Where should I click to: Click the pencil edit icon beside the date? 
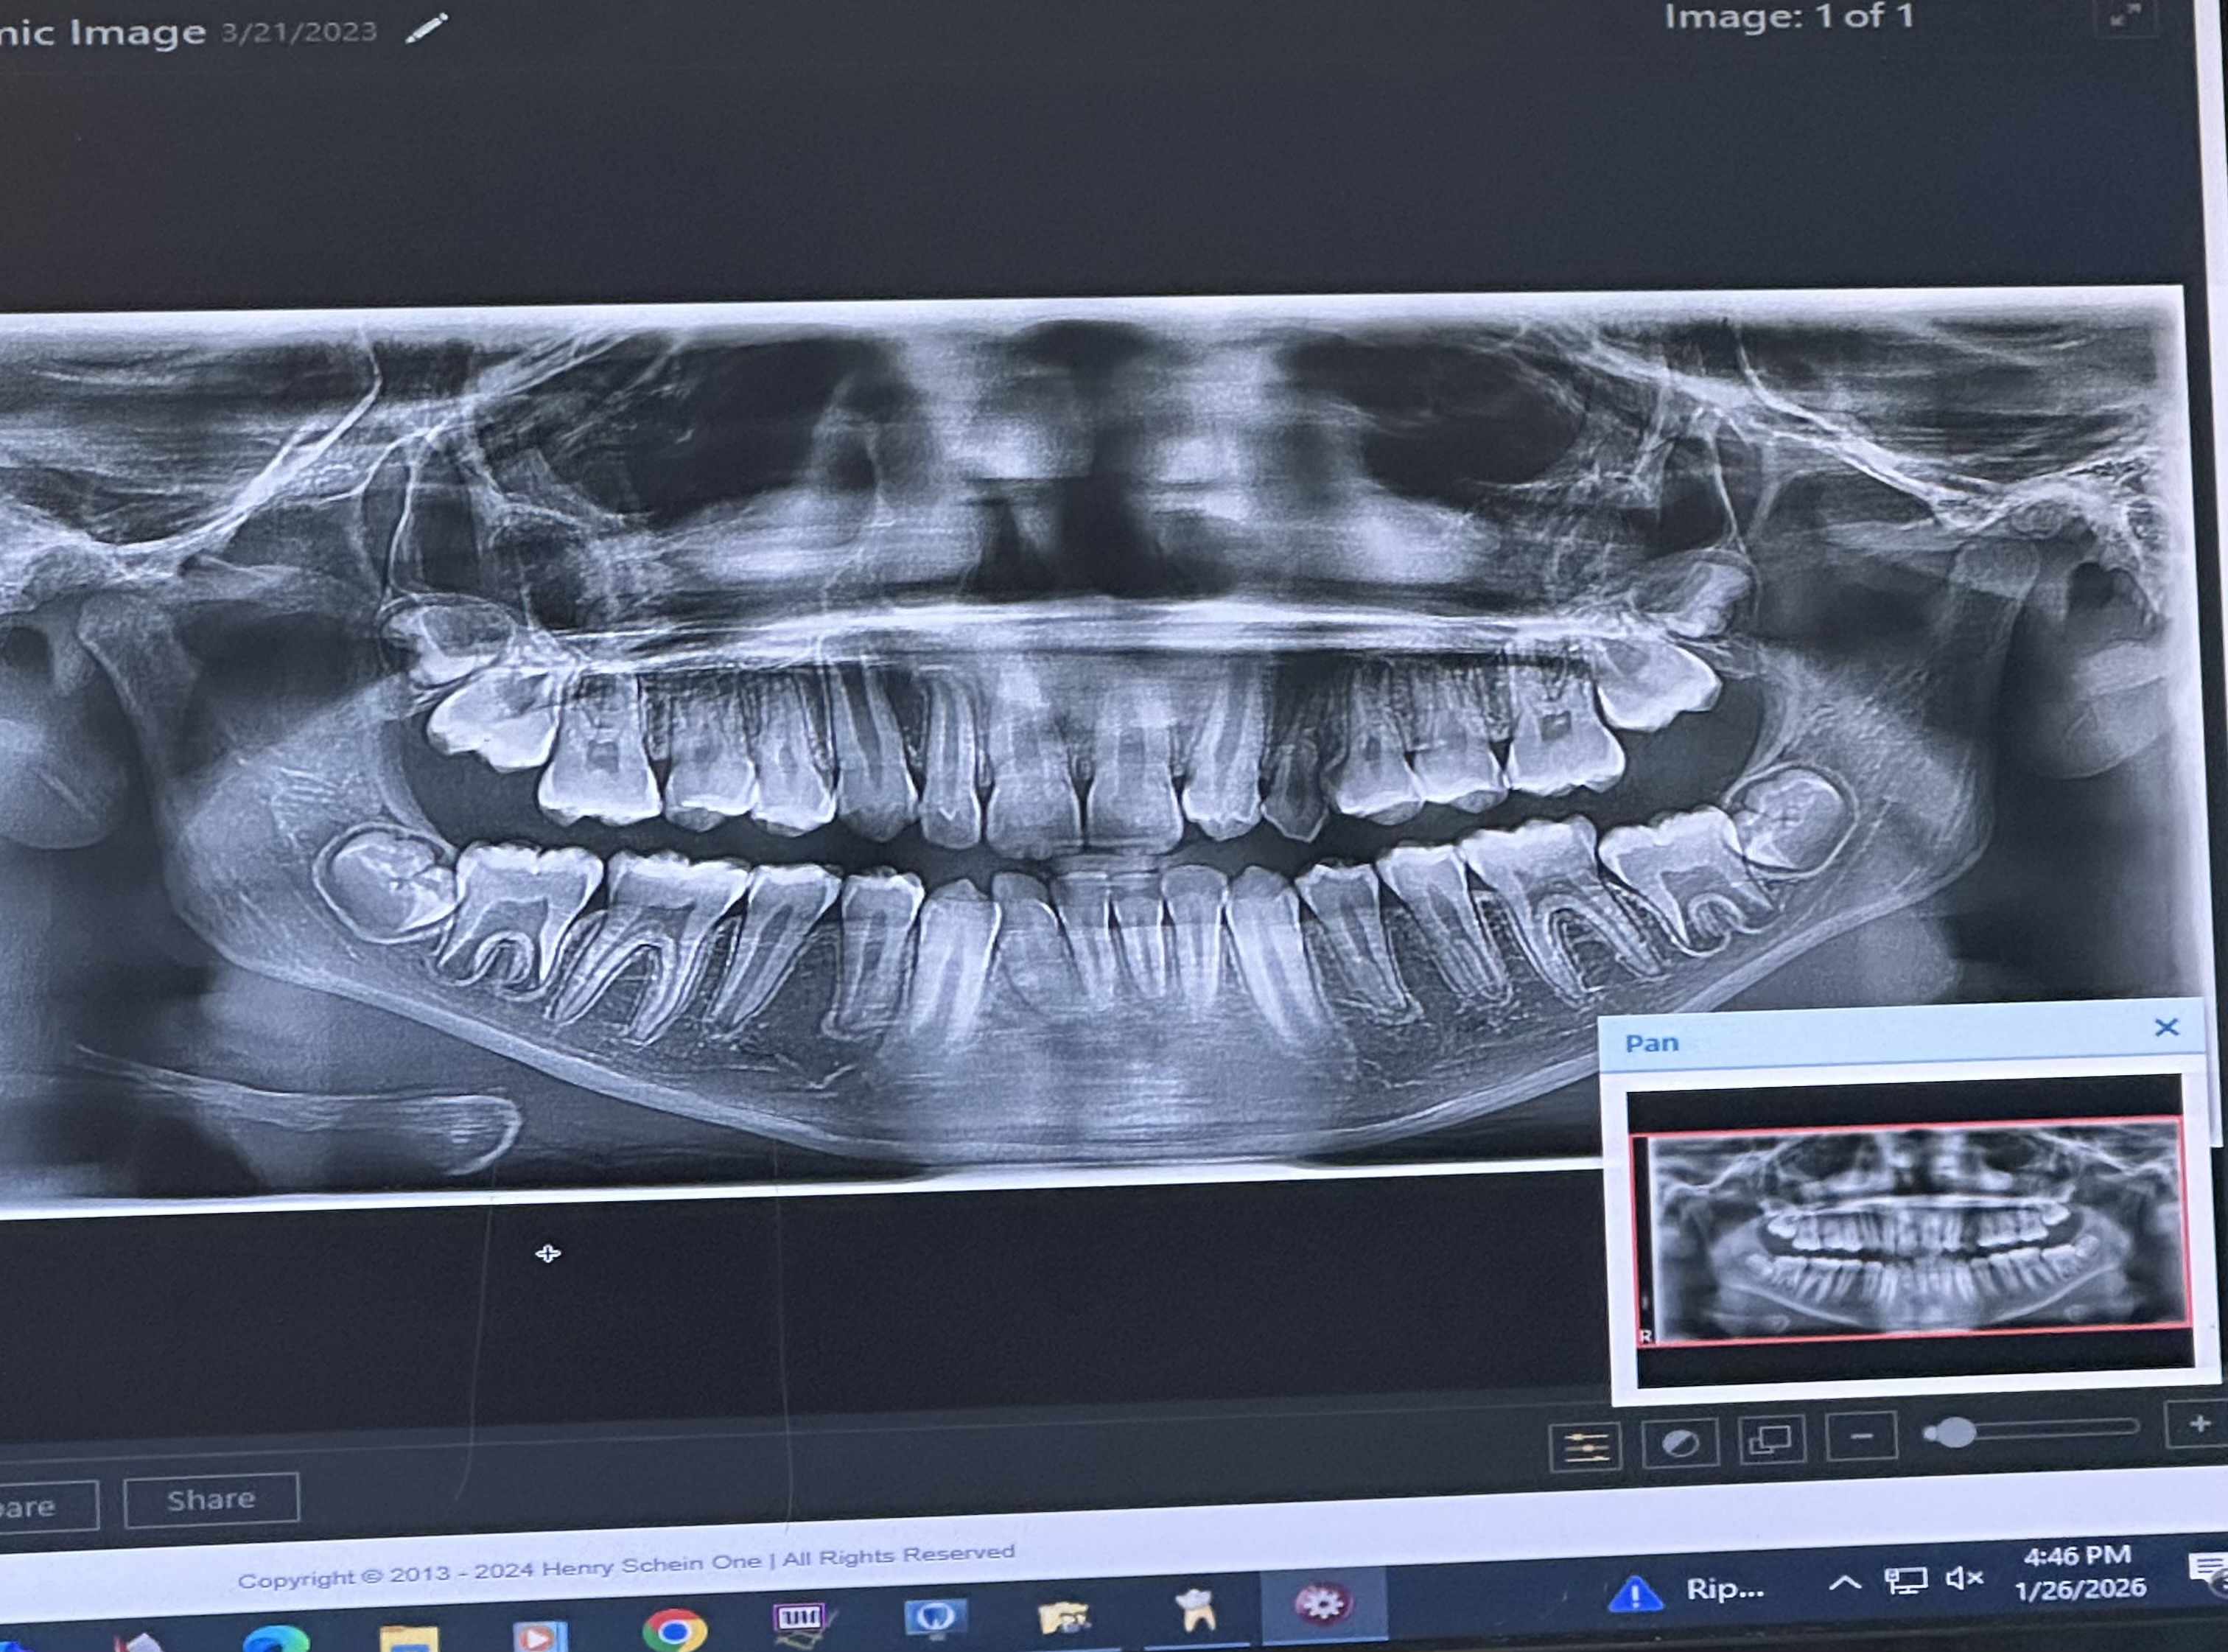(427, 29)
